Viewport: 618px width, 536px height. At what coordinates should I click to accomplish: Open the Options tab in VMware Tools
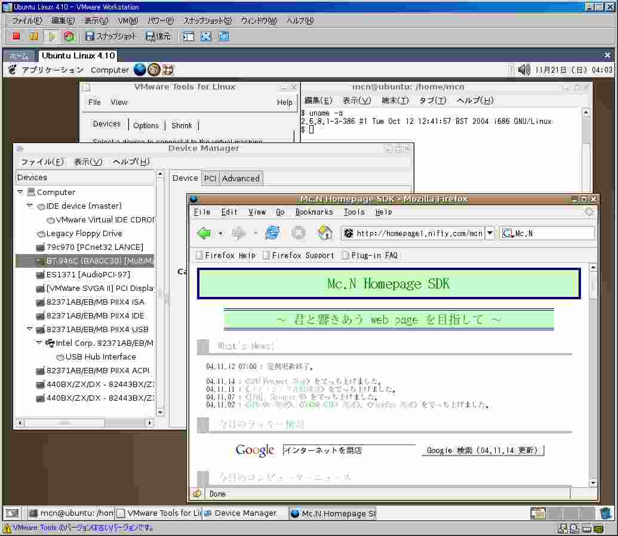click(146, 125)
